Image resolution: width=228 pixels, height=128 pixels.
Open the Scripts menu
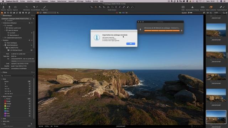(x=95, y=1)
